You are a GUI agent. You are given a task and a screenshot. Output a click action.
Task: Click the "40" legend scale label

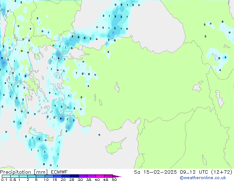point(97,180)
